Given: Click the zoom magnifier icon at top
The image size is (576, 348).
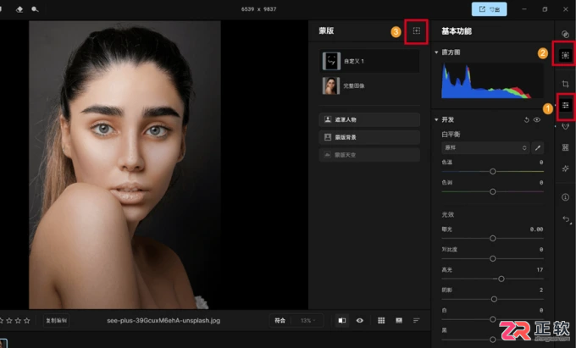Looking at the screenshot, I should pyautogui.click(x=35, y=9).
